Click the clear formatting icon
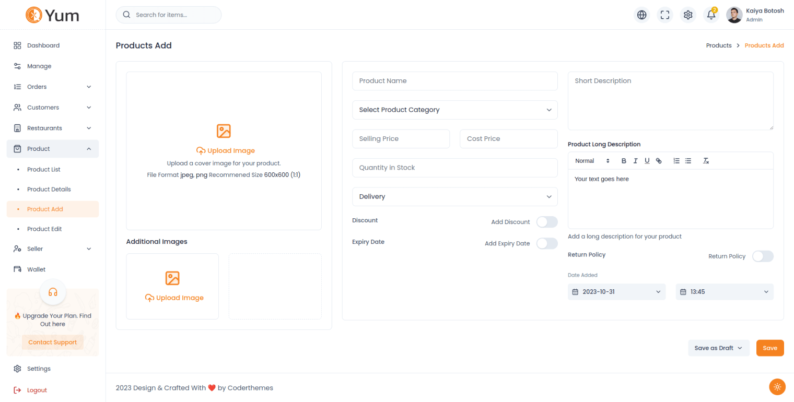Screen dimensions: 794x402 706,161
